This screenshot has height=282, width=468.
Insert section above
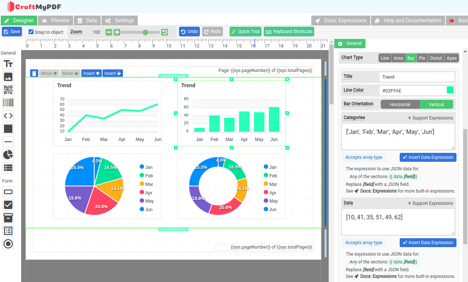tap(91, 73)
